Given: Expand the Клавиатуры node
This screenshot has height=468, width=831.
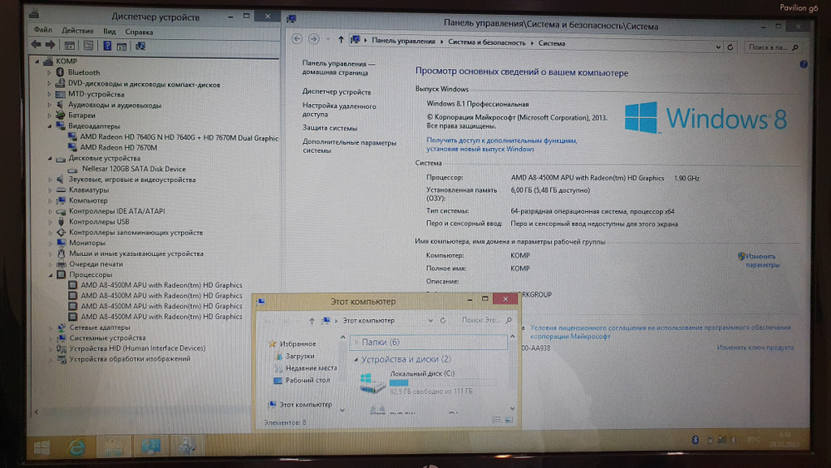Looking at the screenshot, I should click(x=51, y=190).
